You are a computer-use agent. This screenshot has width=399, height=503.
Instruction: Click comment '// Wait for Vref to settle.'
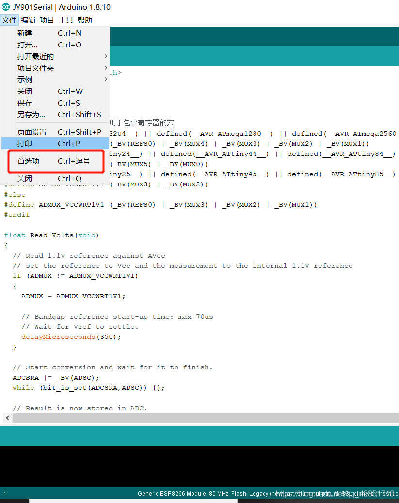80,327
